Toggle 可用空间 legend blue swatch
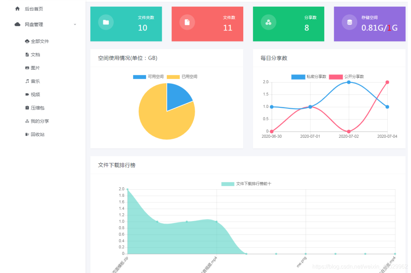411x273 pixels. pos(139,77)
